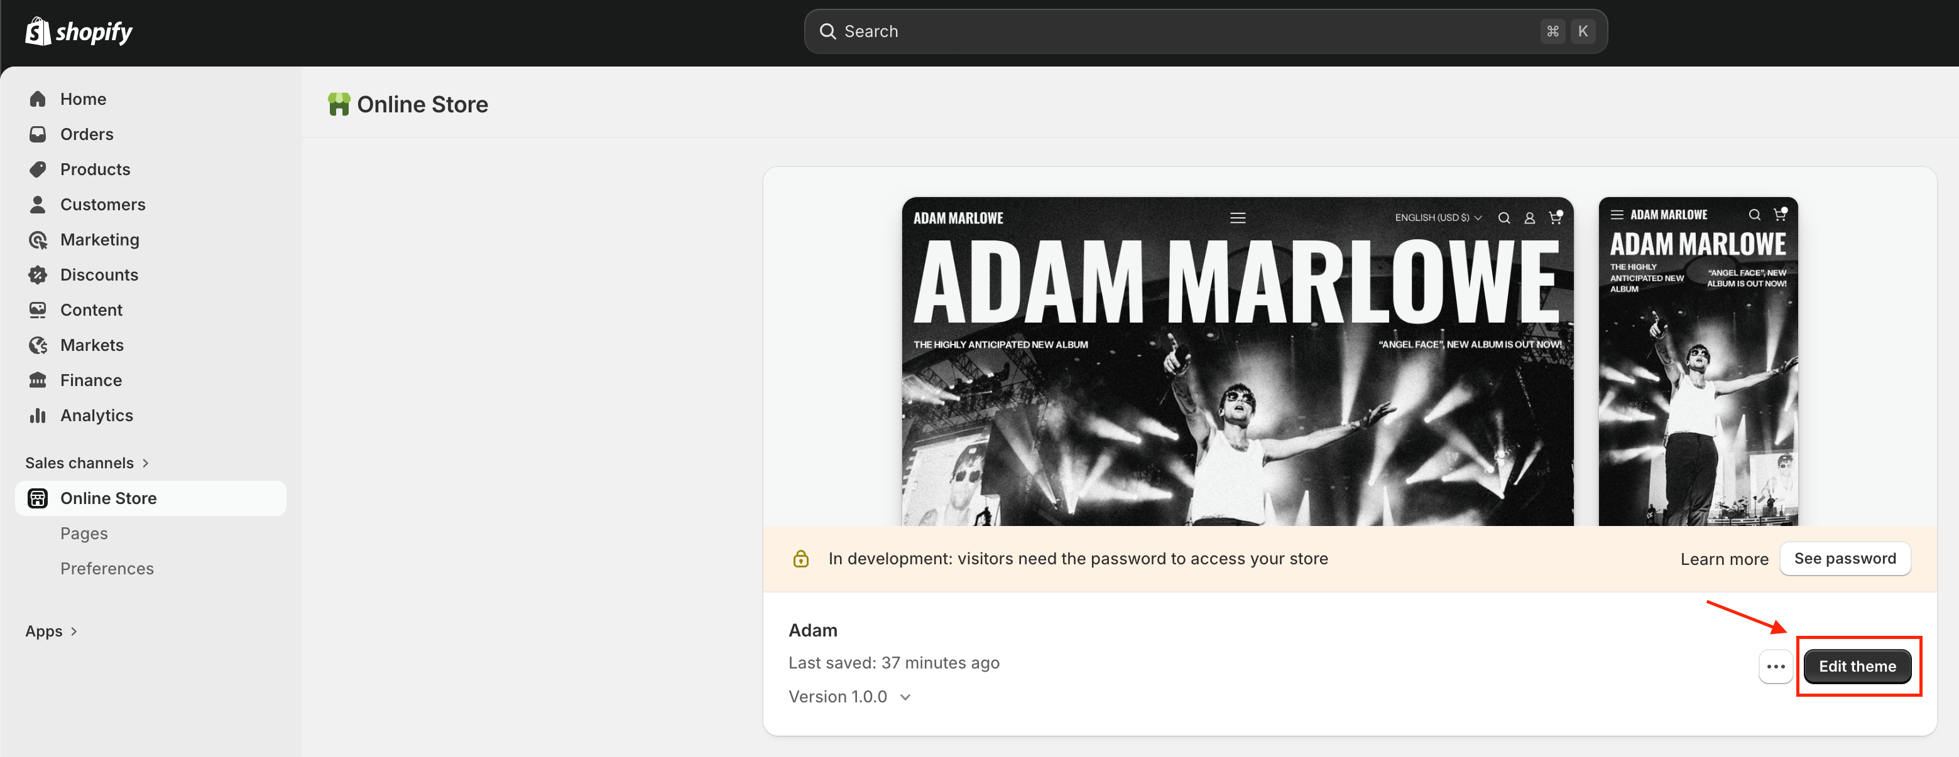Follow the Learn more link
The width and height of the screenshot is (1959, 757).
(x=1724, y=559)
